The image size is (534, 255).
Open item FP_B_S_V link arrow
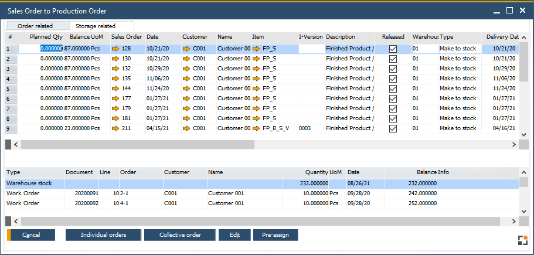[257, 128]
